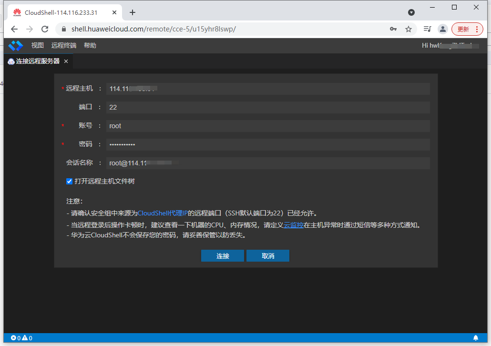
Task: Bookmark this page with the star
Action: [409, 29]
